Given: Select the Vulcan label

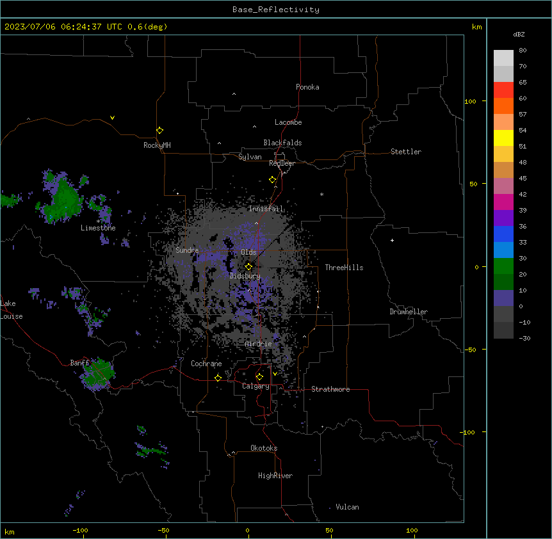Looking at the screenshot, I should click(x=348, y=507).
